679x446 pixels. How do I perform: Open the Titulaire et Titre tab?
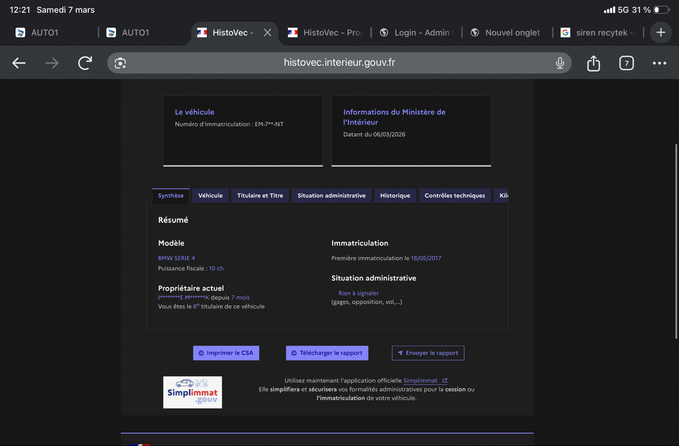coord(260,195)
